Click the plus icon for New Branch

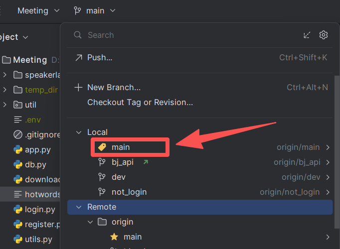coord(78,88)
